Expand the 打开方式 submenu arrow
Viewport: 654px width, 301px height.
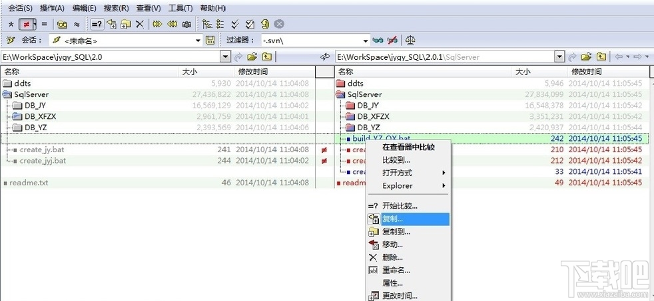(444, 173)
